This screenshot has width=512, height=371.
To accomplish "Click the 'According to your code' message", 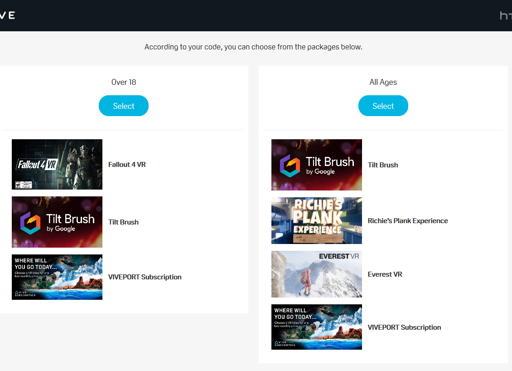I will tap(253, 47).
